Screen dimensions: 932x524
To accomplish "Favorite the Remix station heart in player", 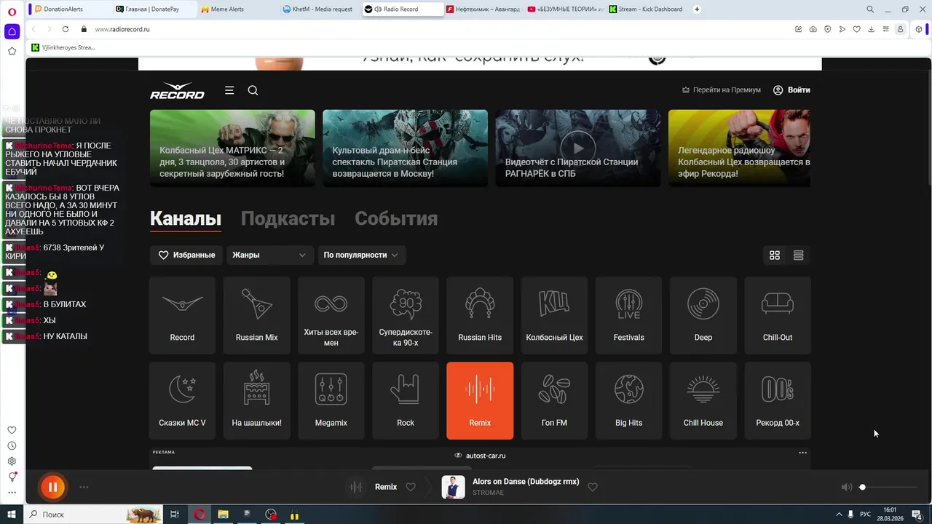I will [x=411, y=487].
